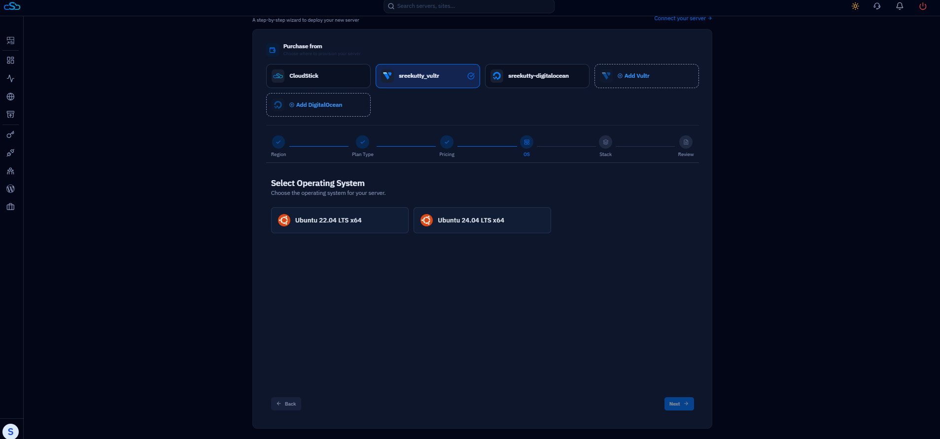The width and height of the screenshot is (940, 439).
Task: Open the plug icon in the sidebar
Action: [10, 153]
